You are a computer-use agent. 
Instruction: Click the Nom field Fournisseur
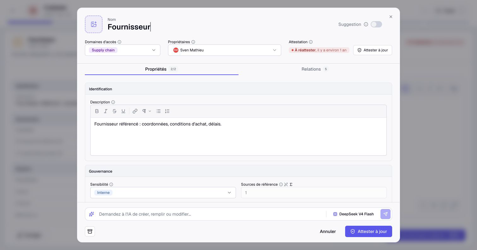pyautogui.click(x=129, y=27)
